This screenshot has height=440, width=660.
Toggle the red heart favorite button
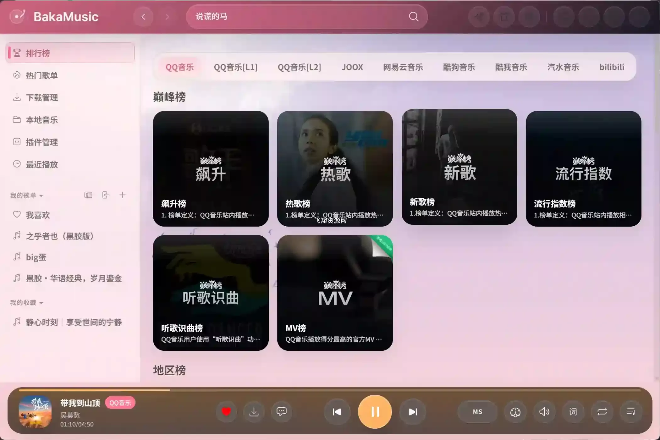pos(226,411)
